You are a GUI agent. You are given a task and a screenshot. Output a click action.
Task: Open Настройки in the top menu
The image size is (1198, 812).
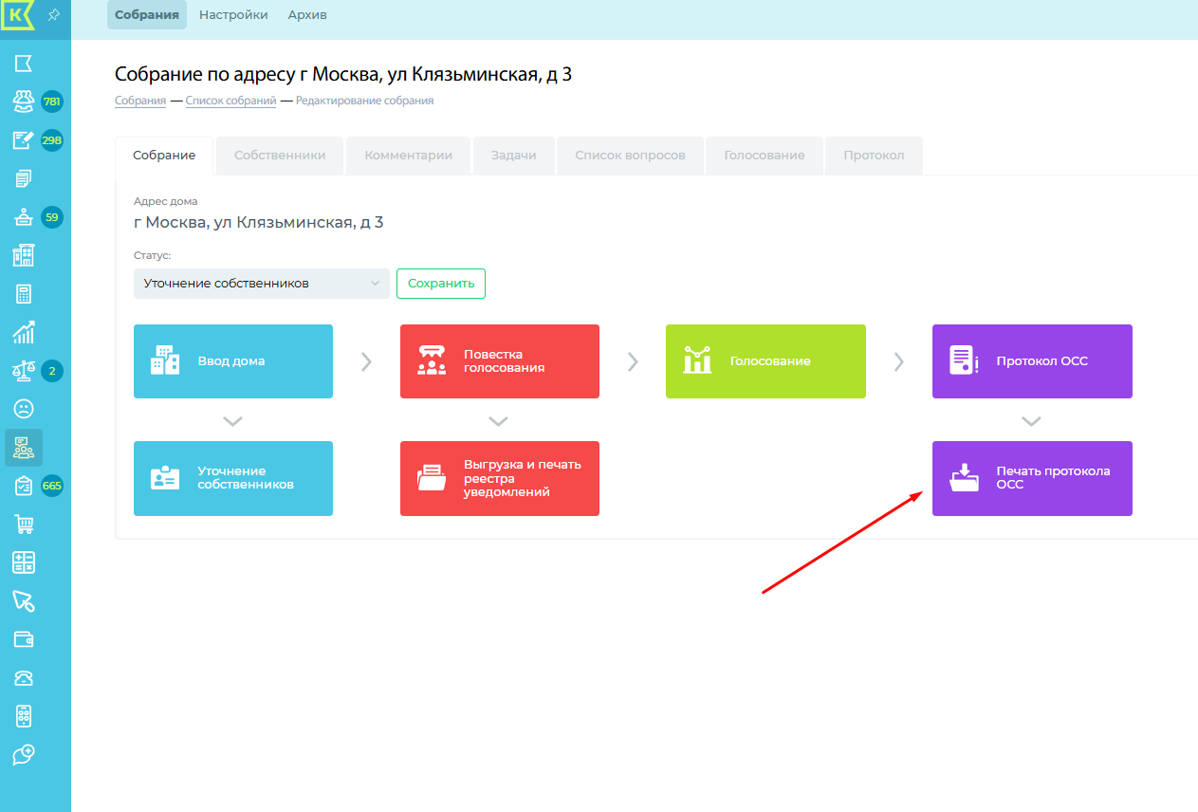233,15
